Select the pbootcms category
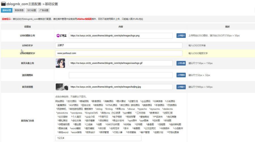Screen dimensions: 255x142 (63, 113)
